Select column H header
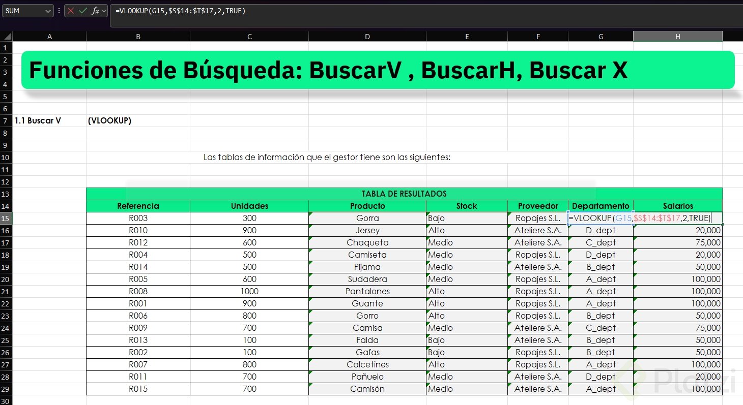743x405 pixels. pos(678,37)
